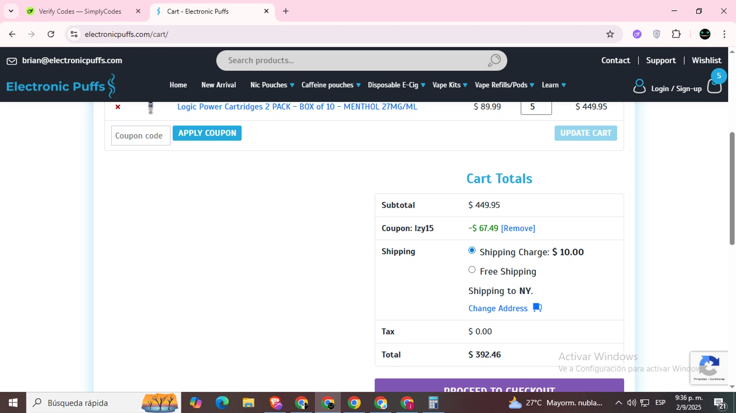
Task: Remove Logic Power Cartridges with red X
Action: tap(118, 107)
